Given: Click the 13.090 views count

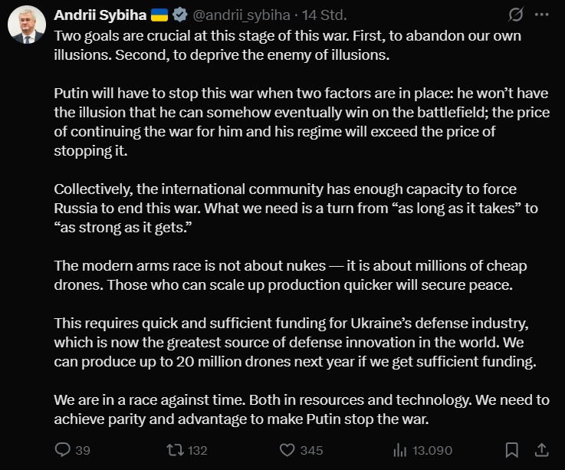Looking at the screenshot, I should click(x=432, y=450).
